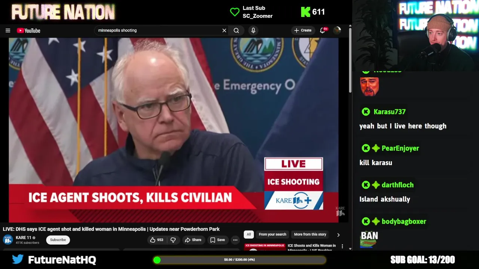Open options for the recommended ICE Shoots video

pos(342,247)
